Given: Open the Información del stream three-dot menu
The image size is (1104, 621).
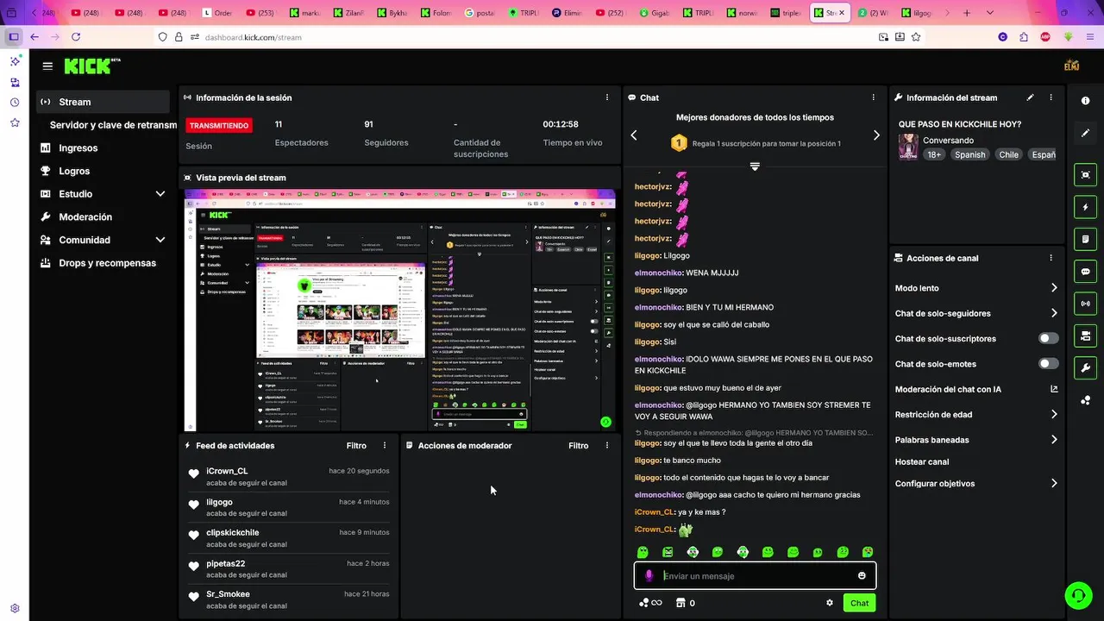Looking at the screenshot, I should click(1051, 97).
